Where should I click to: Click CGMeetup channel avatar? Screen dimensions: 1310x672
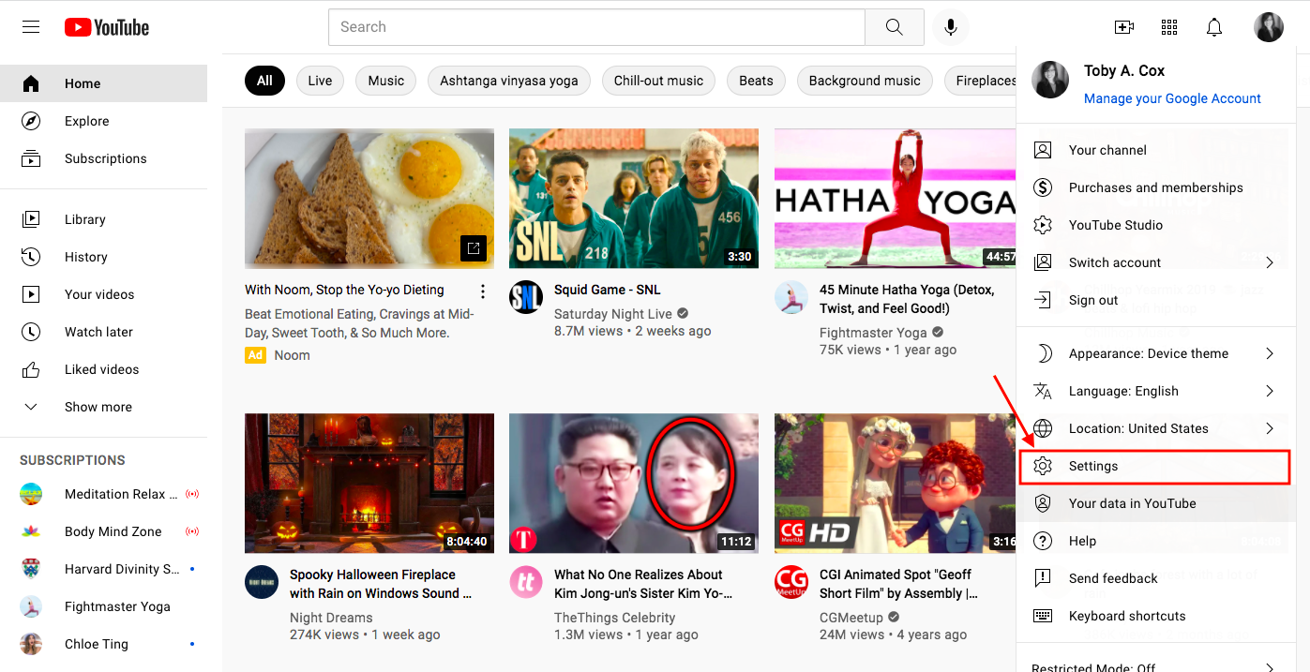tap(791, 583)
